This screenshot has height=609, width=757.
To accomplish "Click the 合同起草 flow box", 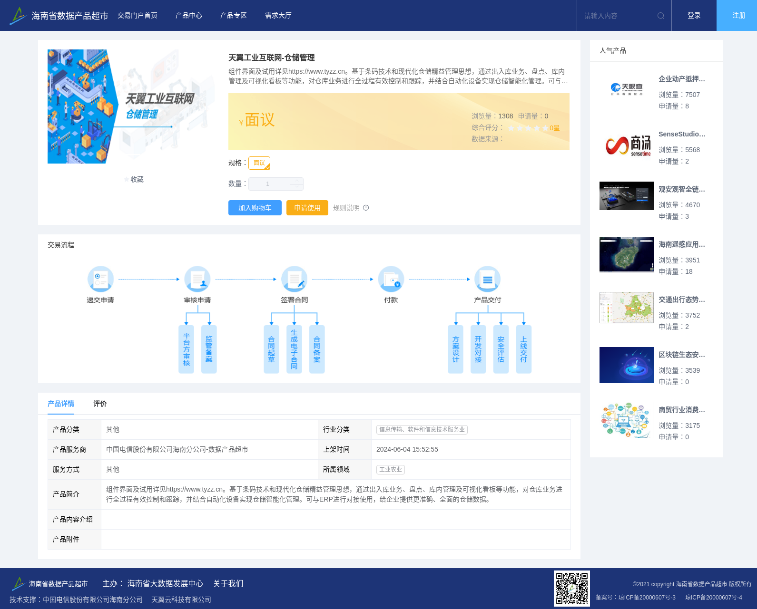I will coord(271,349).
